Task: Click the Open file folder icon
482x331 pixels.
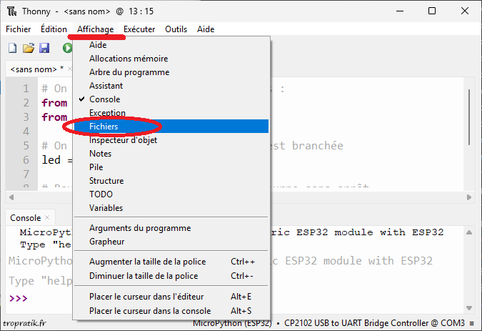Action: click(x=29, y=48)
